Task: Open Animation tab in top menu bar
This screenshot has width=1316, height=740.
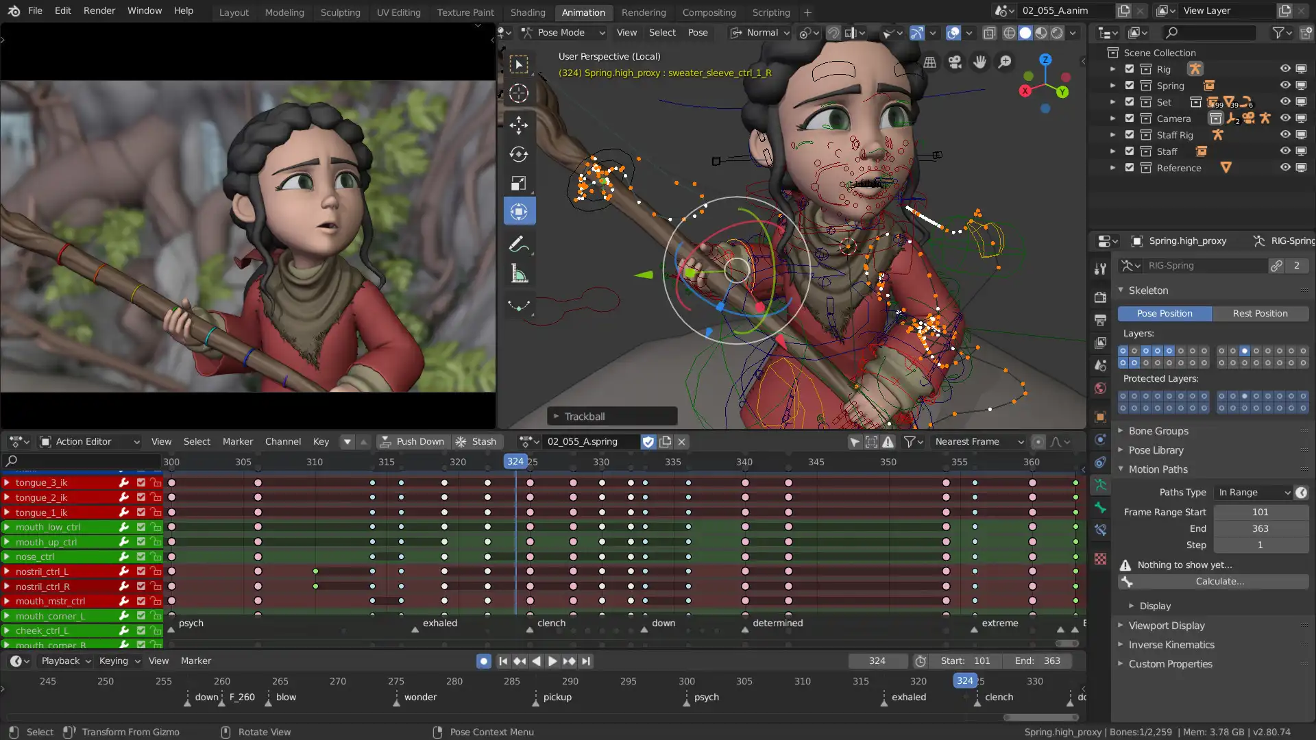Action: pos(583,12)
